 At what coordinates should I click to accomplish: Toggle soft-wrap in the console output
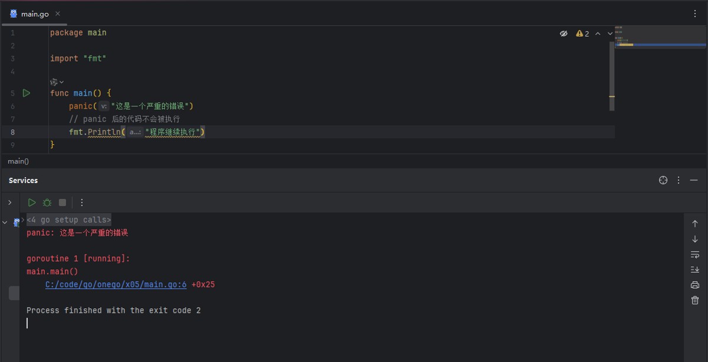[695, 255]
